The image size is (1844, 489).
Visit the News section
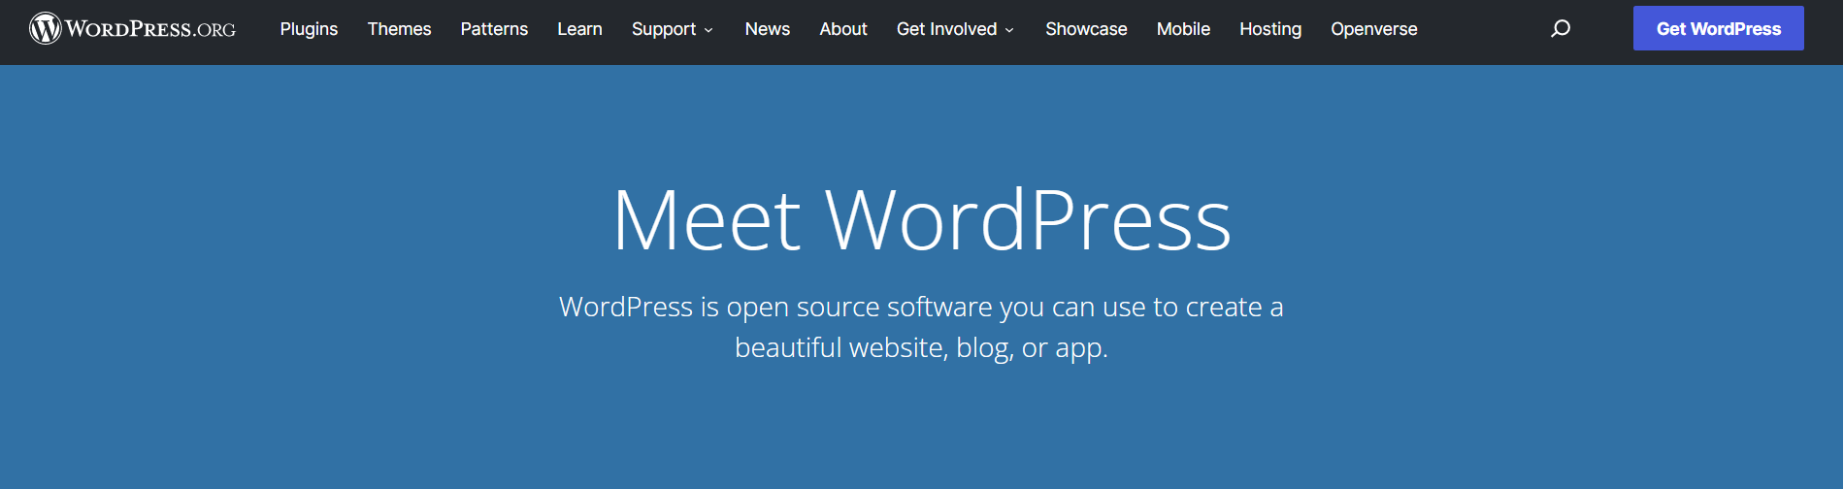767,29
